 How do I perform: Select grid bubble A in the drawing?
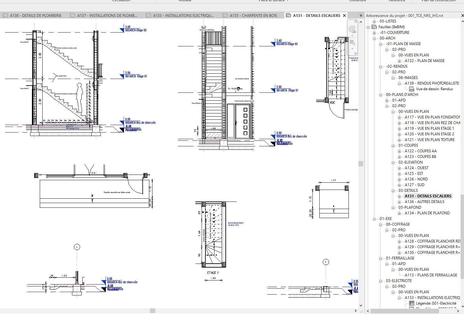tap(77, 247)
